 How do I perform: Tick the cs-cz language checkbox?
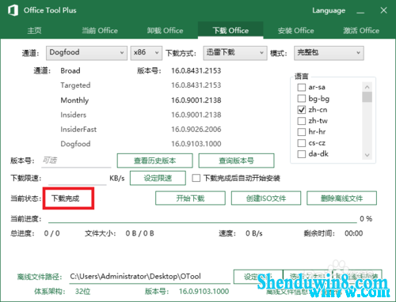pyautogui.click(x=302, y=143)
